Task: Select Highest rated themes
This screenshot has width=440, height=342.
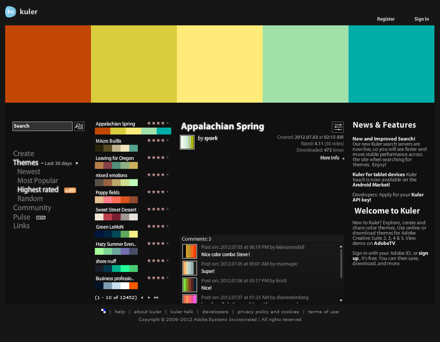Action: coord(38,190)
